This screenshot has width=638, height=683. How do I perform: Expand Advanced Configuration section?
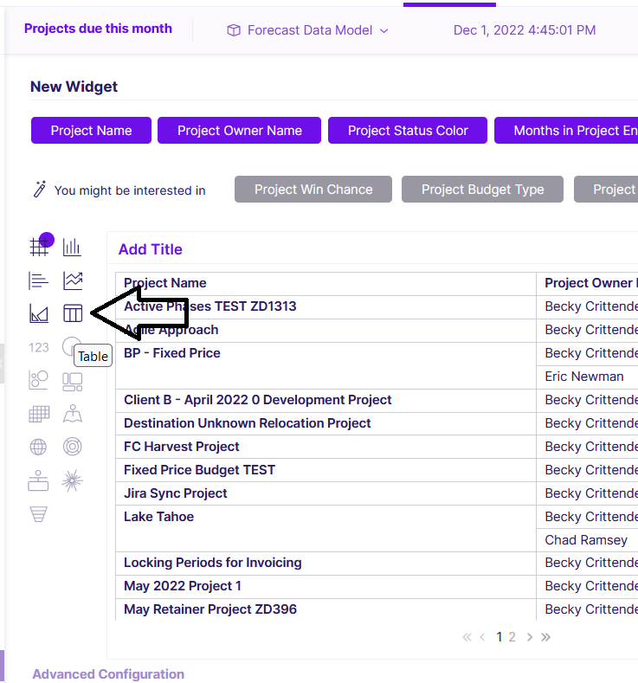coord(108,673)
